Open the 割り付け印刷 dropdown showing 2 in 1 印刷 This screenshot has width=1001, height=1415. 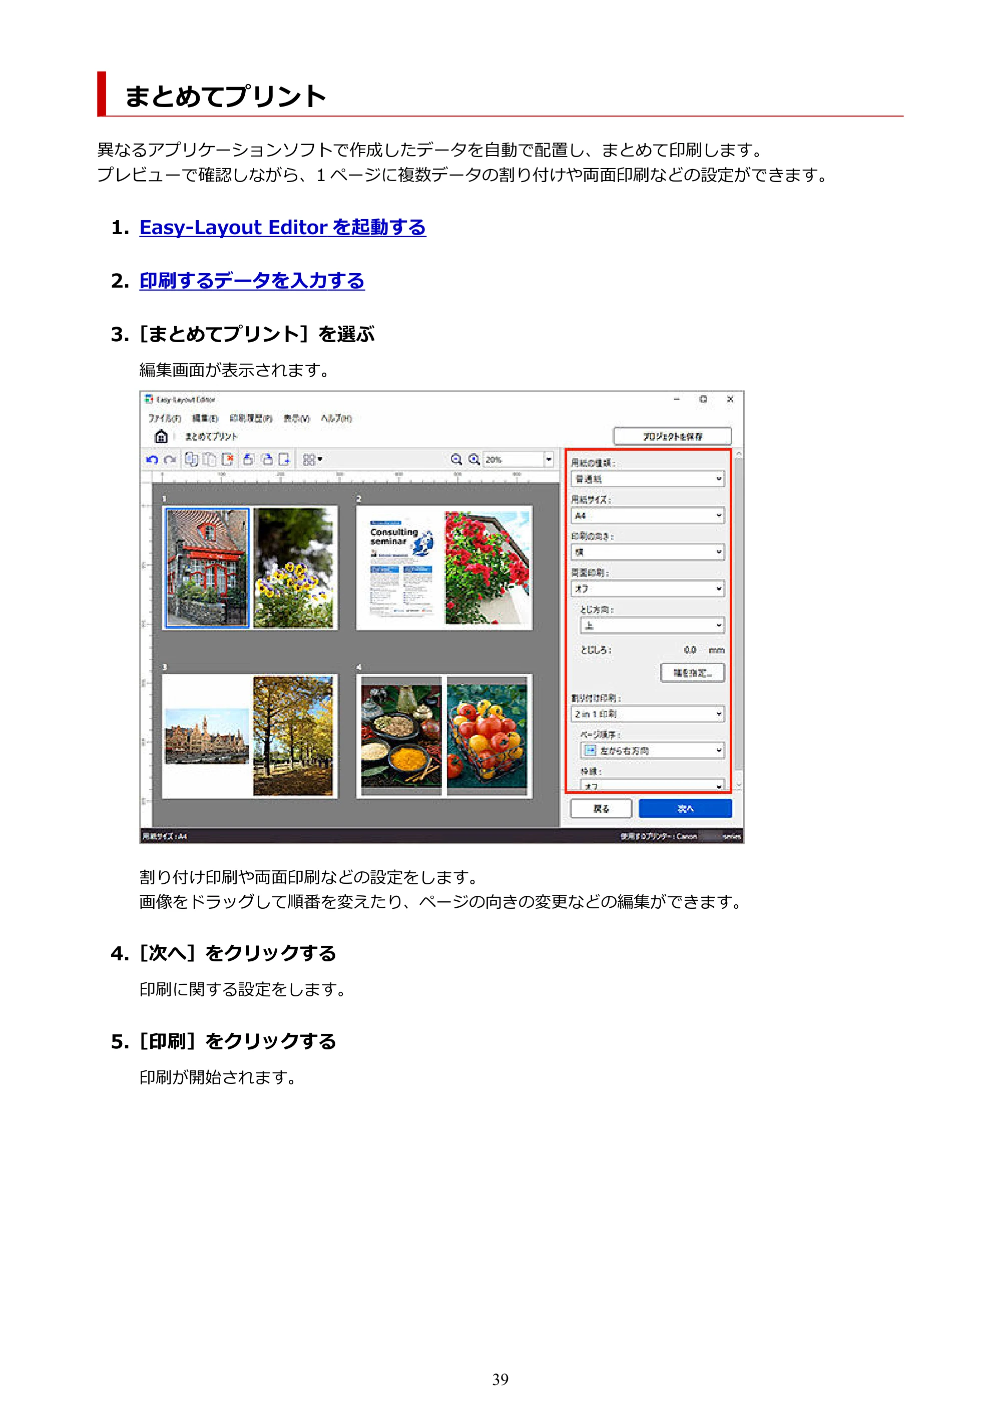click(x=647, y=714)
